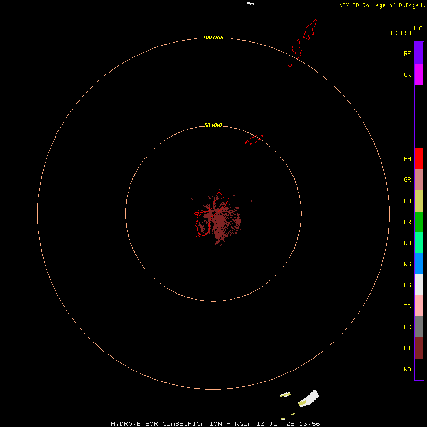The width and height of the screenshot is (427, 427).
Task: Click the small white echo at top edge
Action: pos(251,3)
